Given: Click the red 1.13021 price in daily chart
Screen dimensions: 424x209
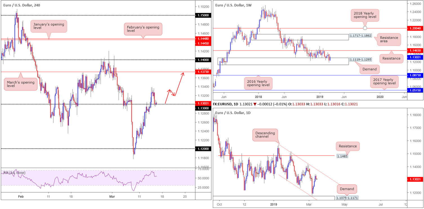Looking at the screenshot, I should (x=415, y=179).
